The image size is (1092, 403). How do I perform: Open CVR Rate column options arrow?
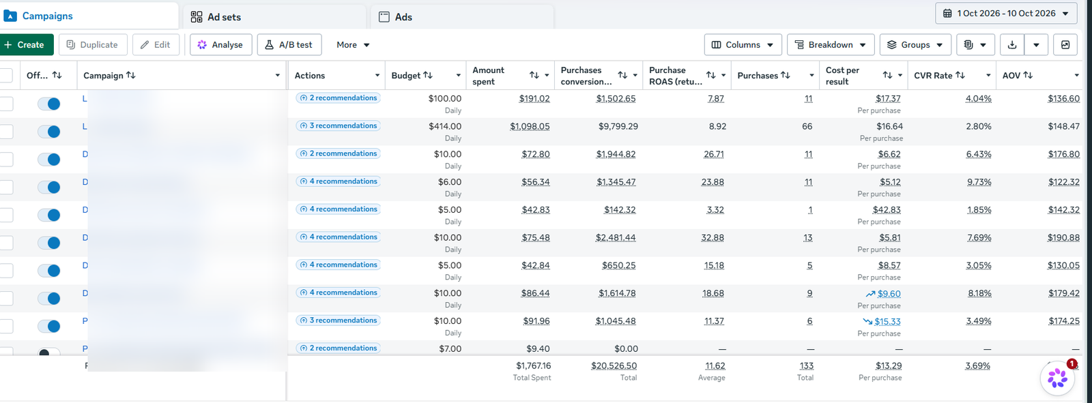(988, 76)
